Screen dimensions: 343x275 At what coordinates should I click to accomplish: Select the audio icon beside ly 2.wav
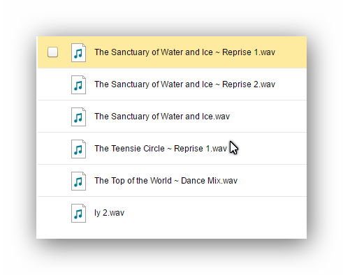click(78, 213)
